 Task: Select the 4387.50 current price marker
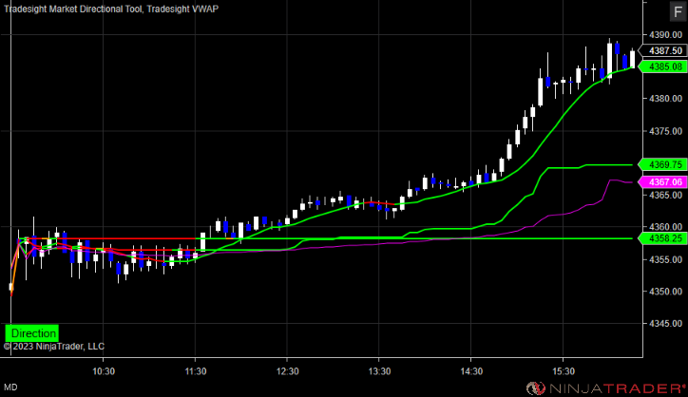pyautogui.click(x=663, y=51)
